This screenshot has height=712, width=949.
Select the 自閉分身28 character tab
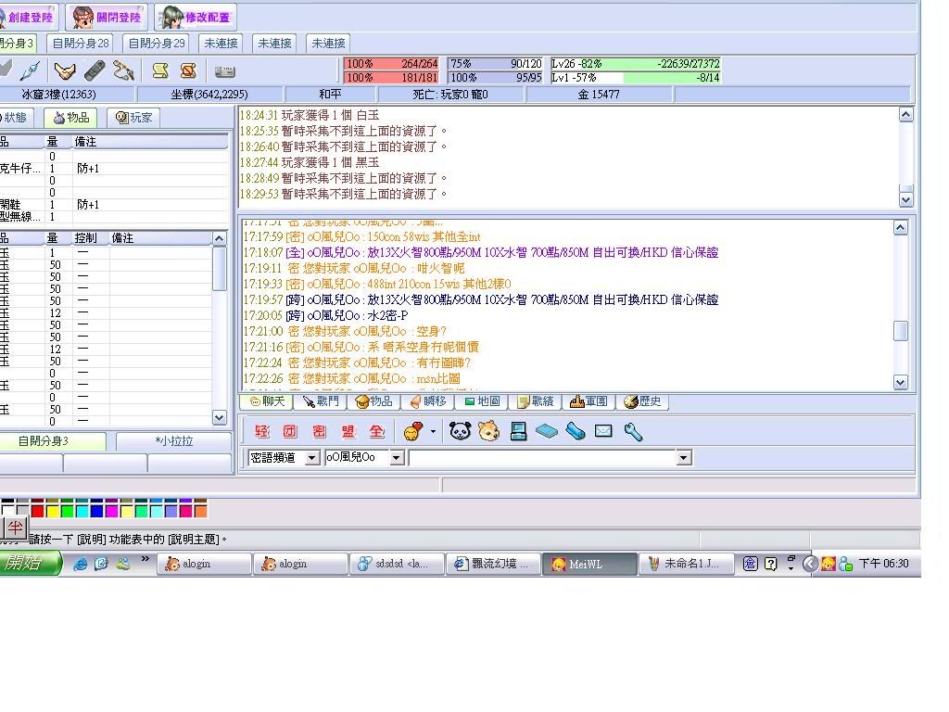[80, 43]
